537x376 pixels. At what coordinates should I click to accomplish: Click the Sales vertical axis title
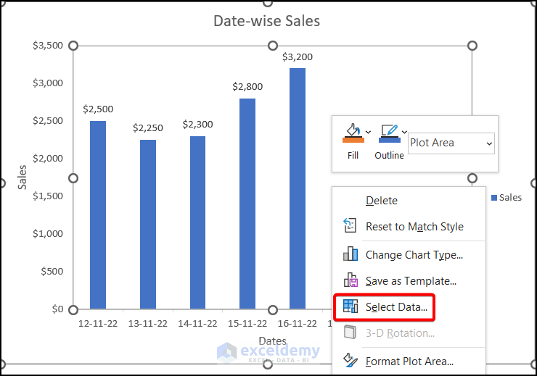22,177
